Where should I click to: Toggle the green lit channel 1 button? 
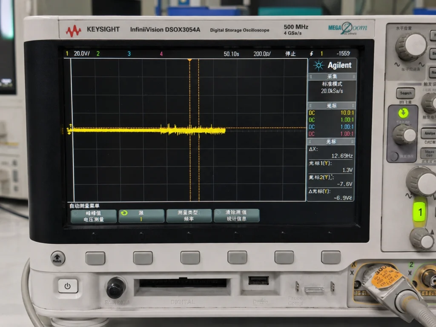420,212
